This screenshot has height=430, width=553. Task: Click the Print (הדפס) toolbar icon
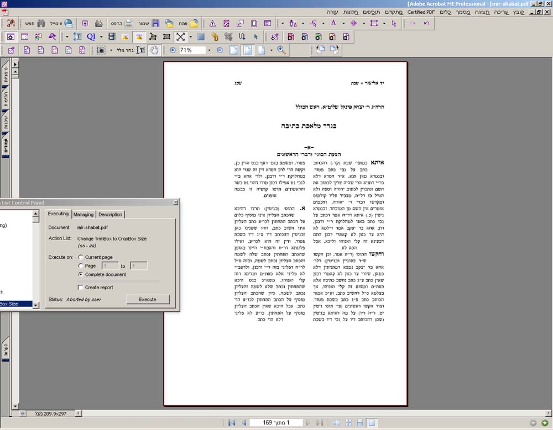(129, 24)
